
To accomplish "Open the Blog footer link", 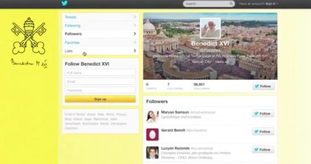I will coord(68,119).
